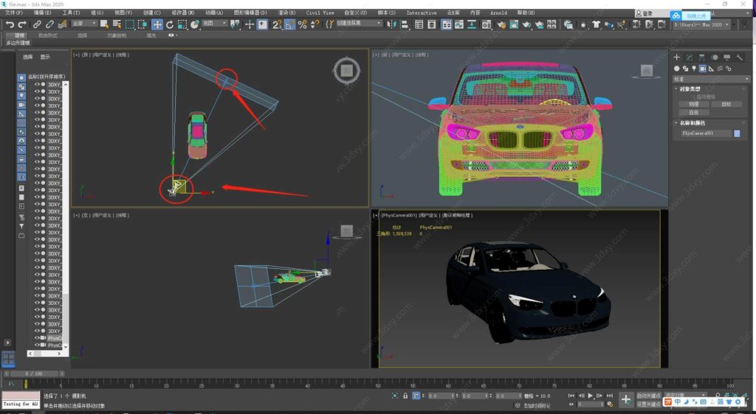Select the Cameras category in Create panel

(x=703, y=69)
